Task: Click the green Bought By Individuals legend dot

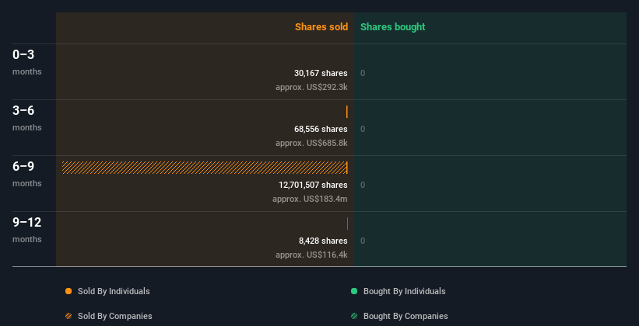Action: click(354, 291)
